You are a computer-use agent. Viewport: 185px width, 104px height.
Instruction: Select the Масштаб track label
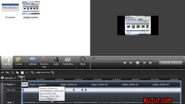click(x=11, y=90)
